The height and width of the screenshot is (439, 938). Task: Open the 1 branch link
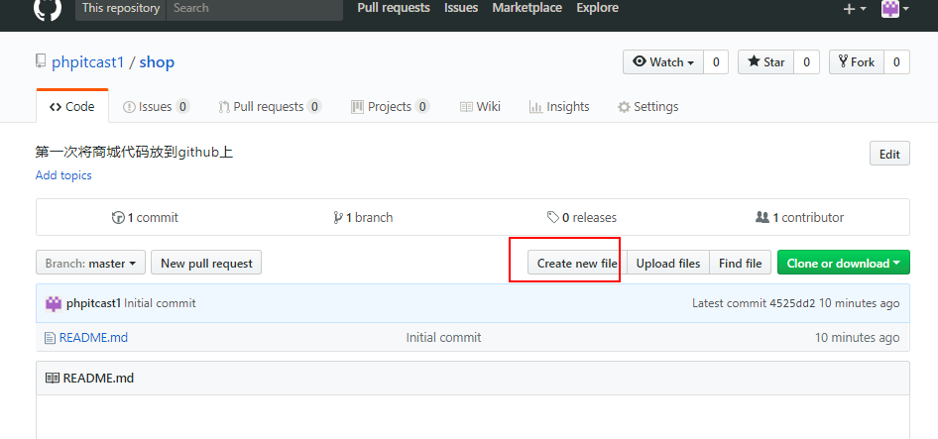(x=363, y=217)
